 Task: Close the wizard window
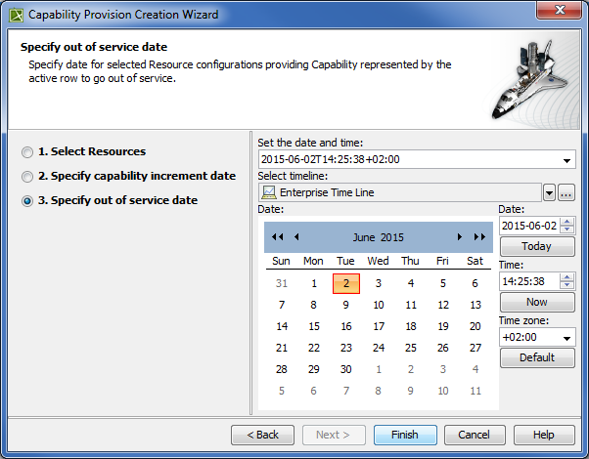pyautogui.click(x=560, y=10)
